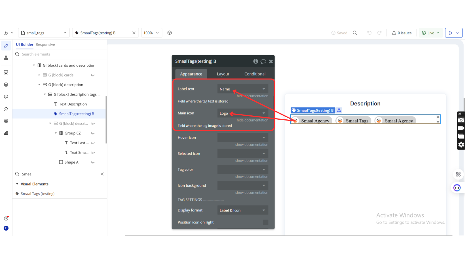Open the Main icon dropdown showing Logo
The image size is (465, 262).
[x=243, y=113]
